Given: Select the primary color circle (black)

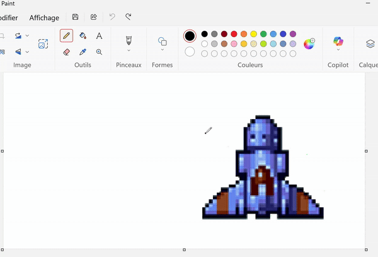Looking at the screenshot, I should click(190, 36).
